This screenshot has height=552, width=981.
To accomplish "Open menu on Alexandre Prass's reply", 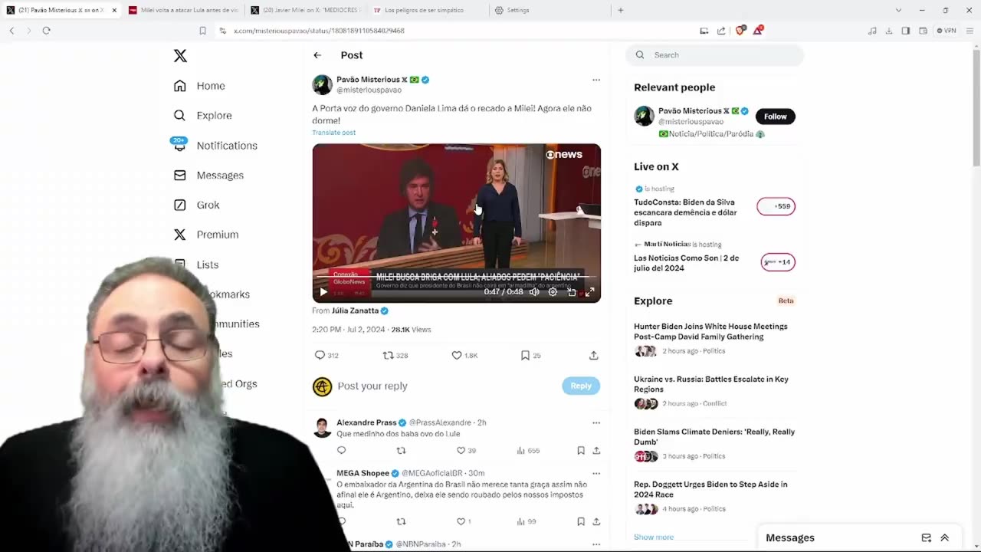I will (x=596, y=422).
